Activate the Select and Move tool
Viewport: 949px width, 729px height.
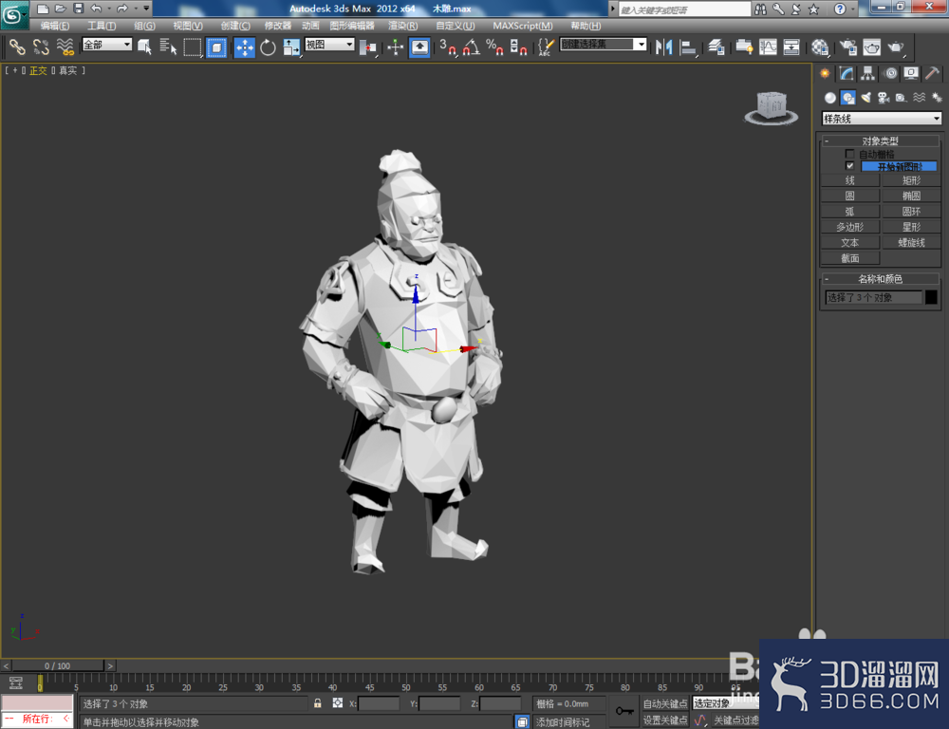pyautogui.click(x=245, y=47)
